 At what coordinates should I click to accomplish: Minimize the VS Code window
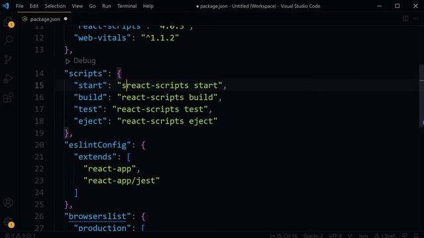(x=380, y=6)
